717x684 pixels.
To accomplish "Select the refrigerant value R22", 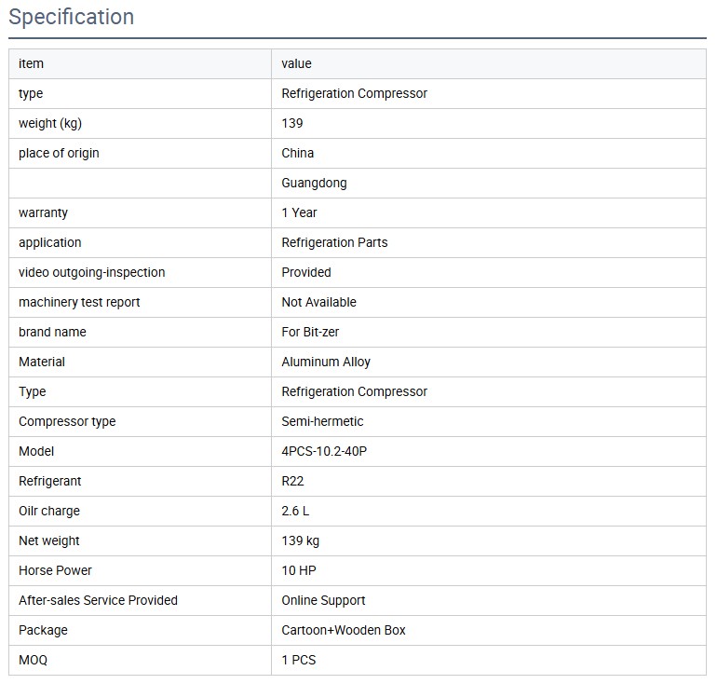I will click(292, 481).
